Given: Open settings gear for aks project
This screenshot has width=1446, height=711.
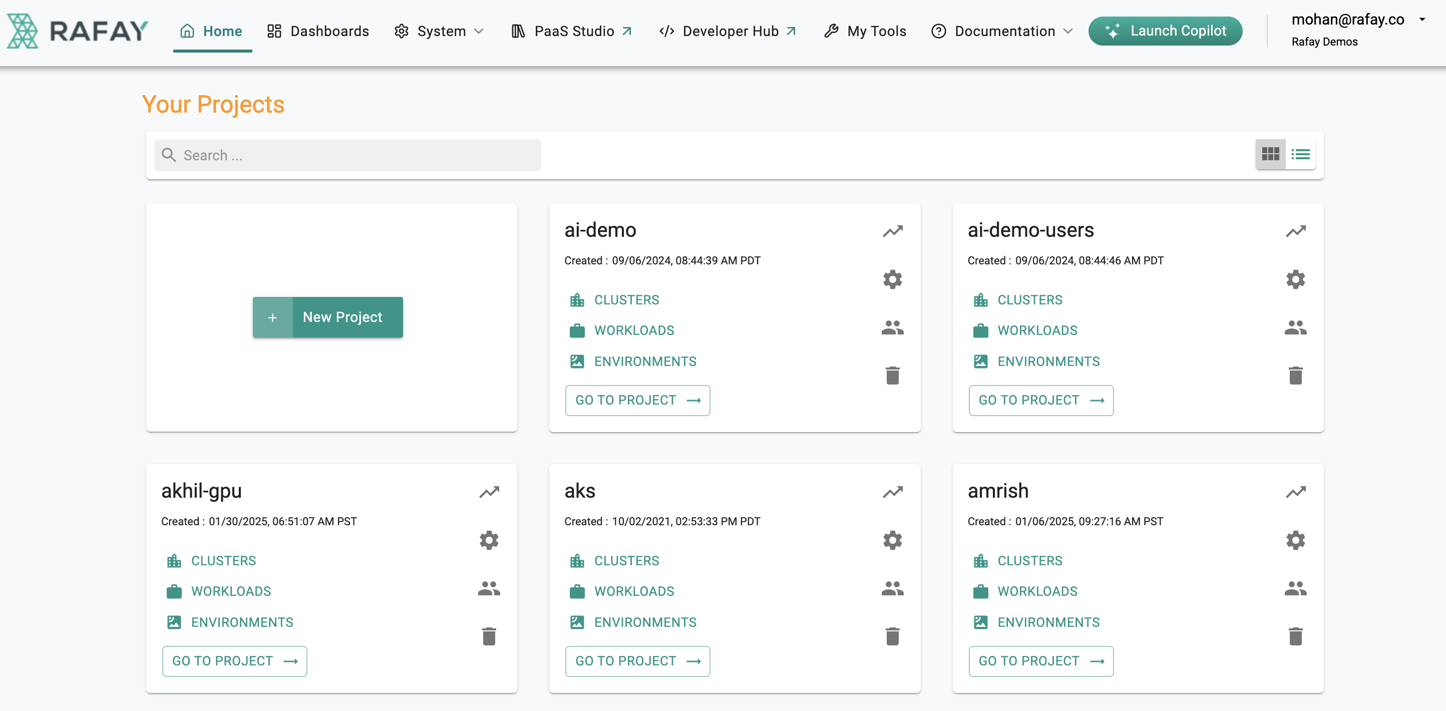Looking at the screenshot, I should coord(893,540).
